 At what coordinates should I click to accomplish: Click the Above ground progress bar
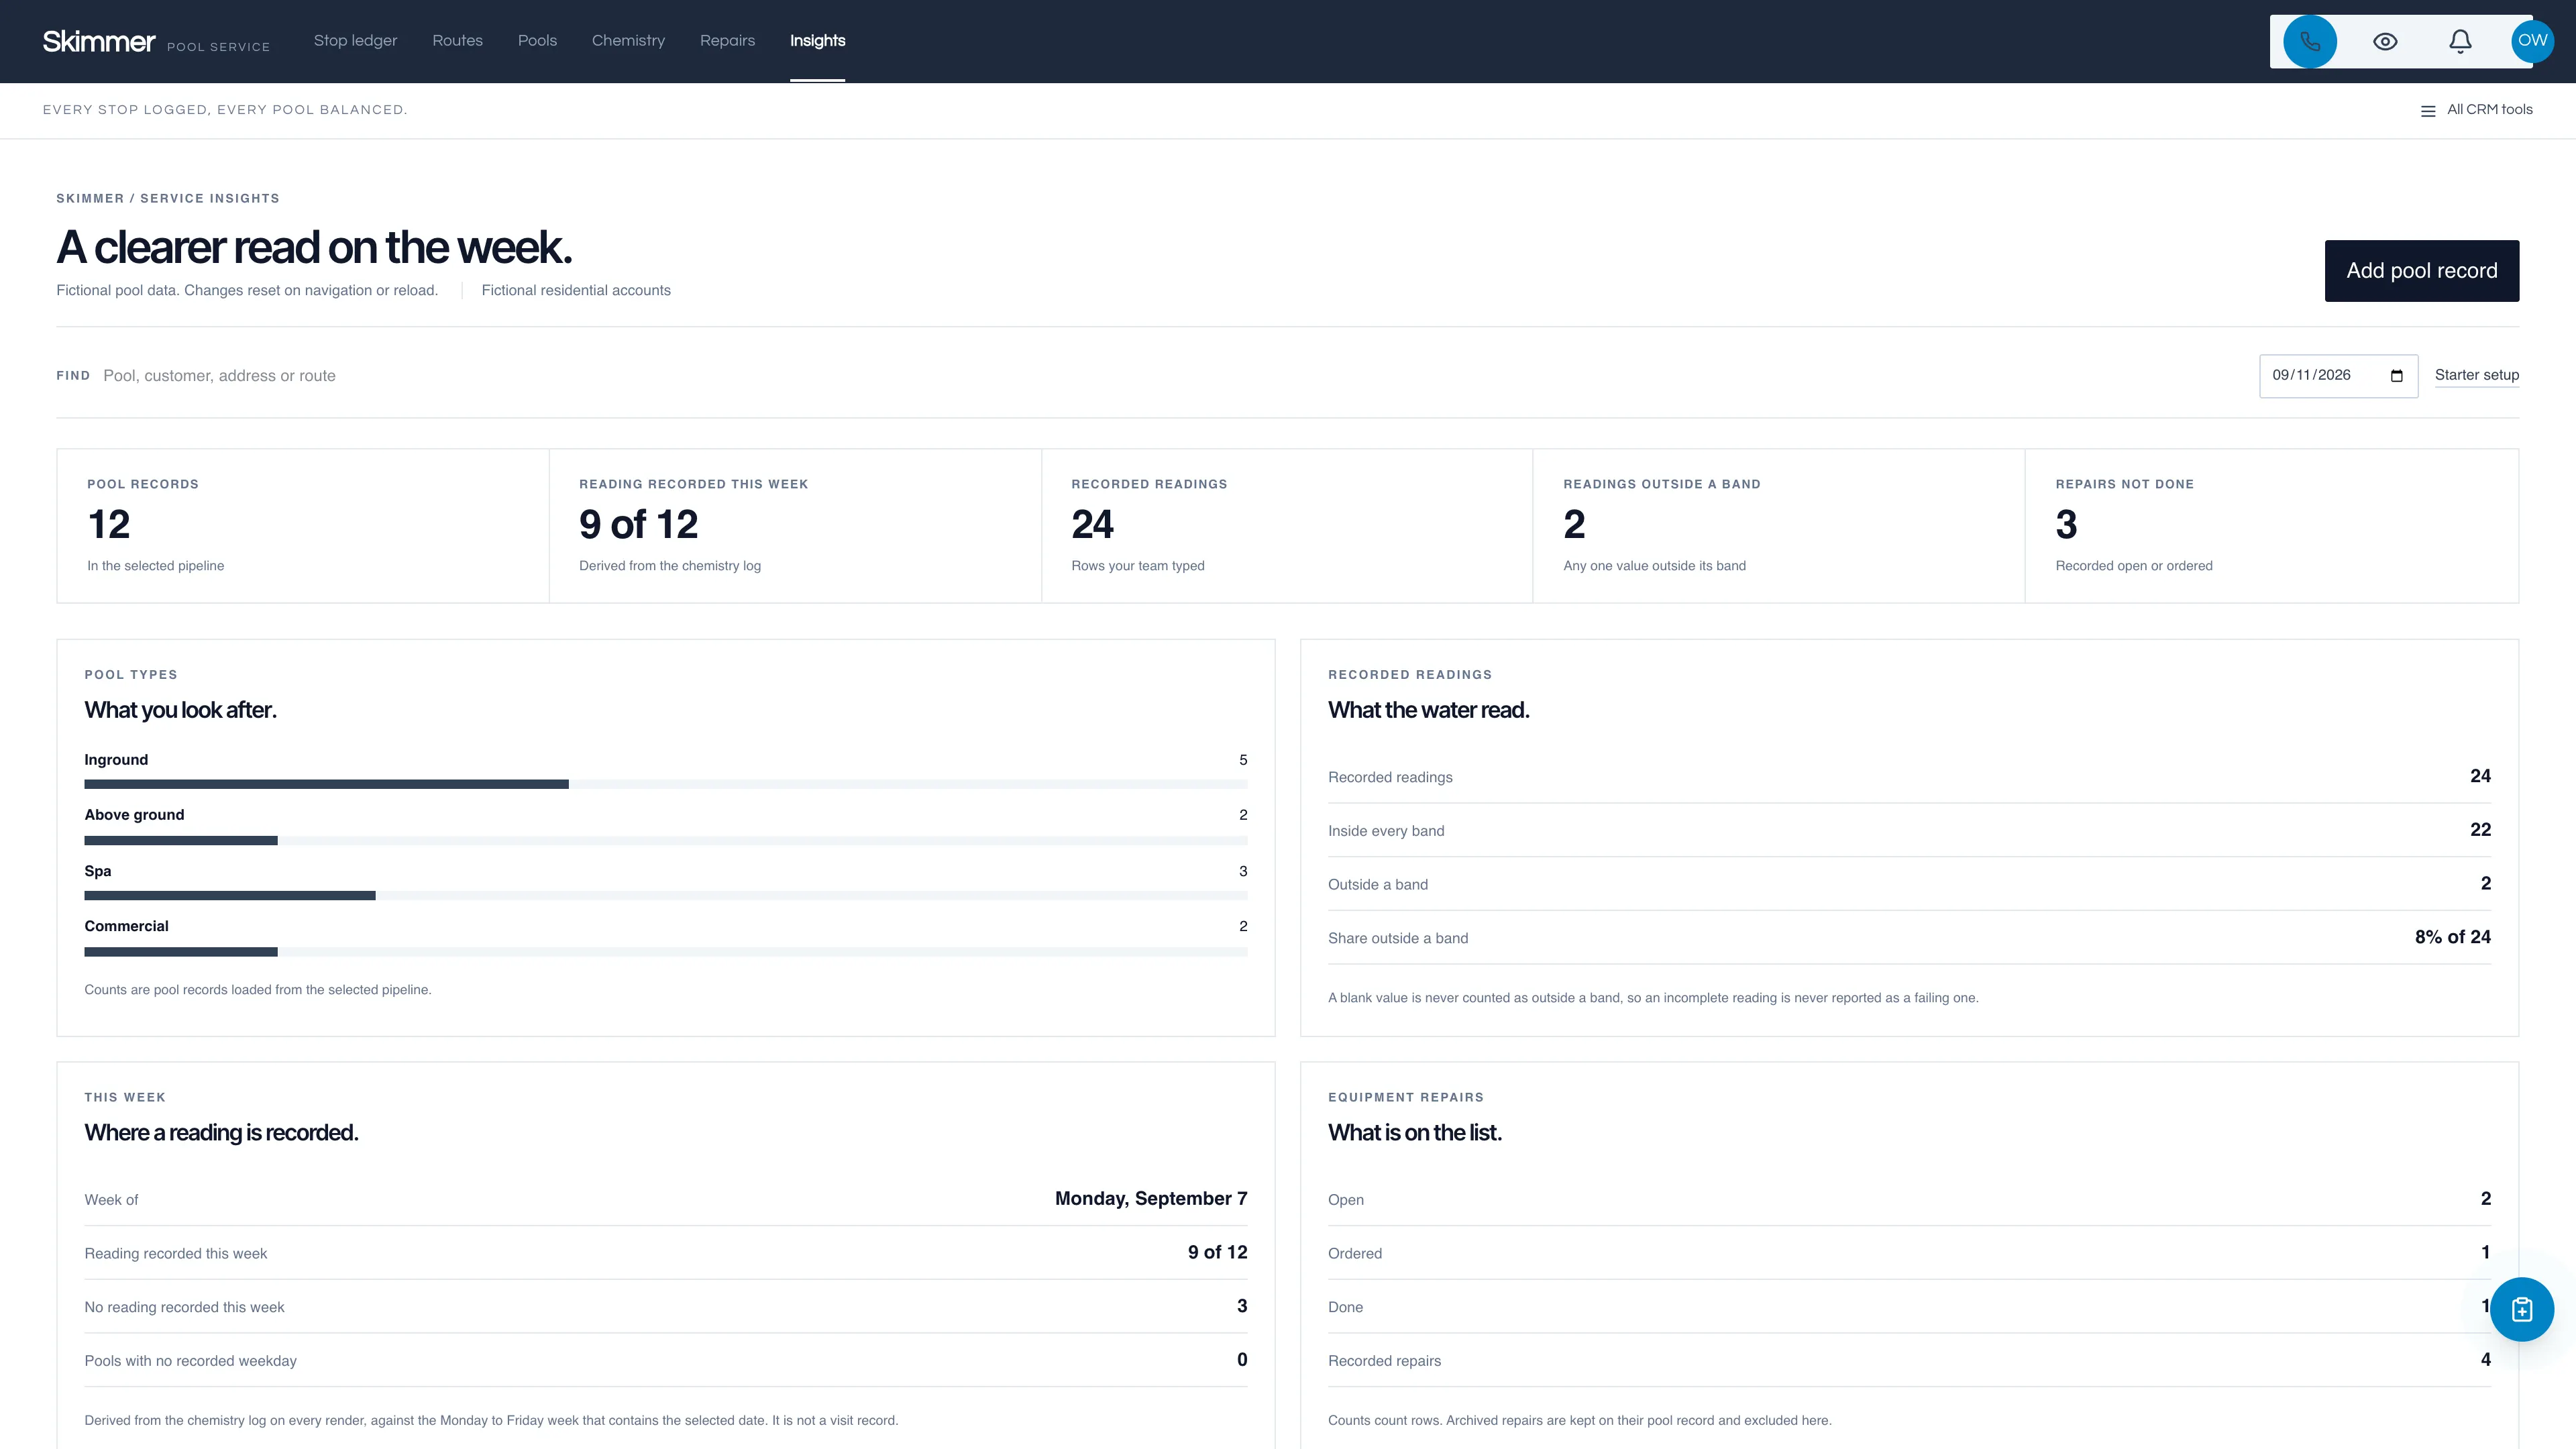665,841
